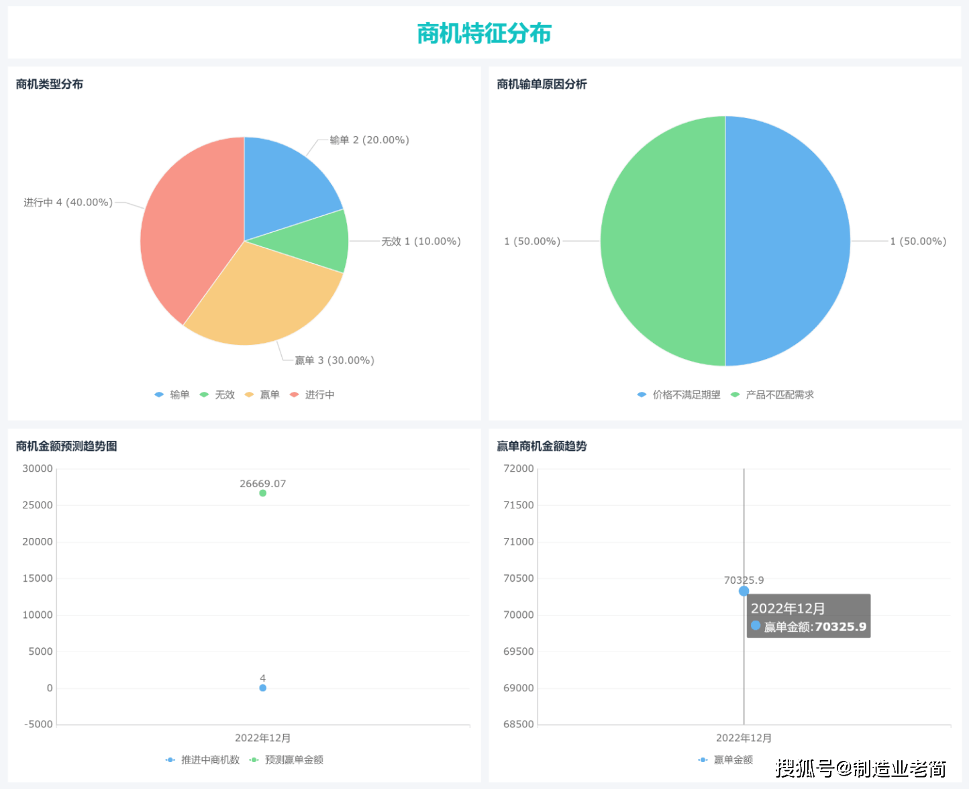Toggle the 预测赢单金额 legend item
This screenshot has height=789, width=969.
pos(286,759)
